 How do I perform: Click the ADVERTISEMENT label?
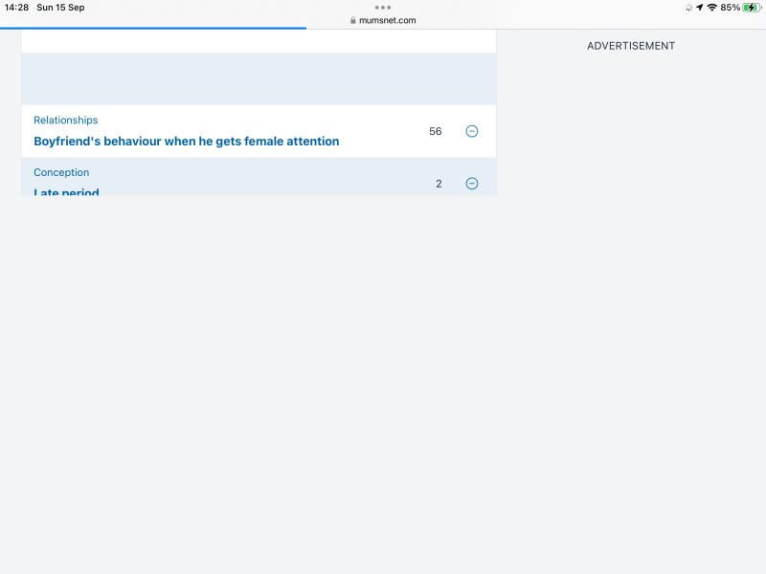pos(631,46)
